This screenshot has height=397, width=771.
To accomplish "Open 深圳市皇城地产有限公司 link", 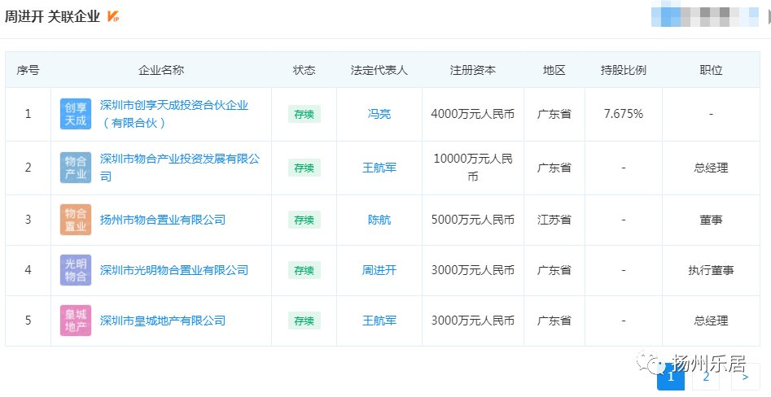I will [x=163, y=321].
